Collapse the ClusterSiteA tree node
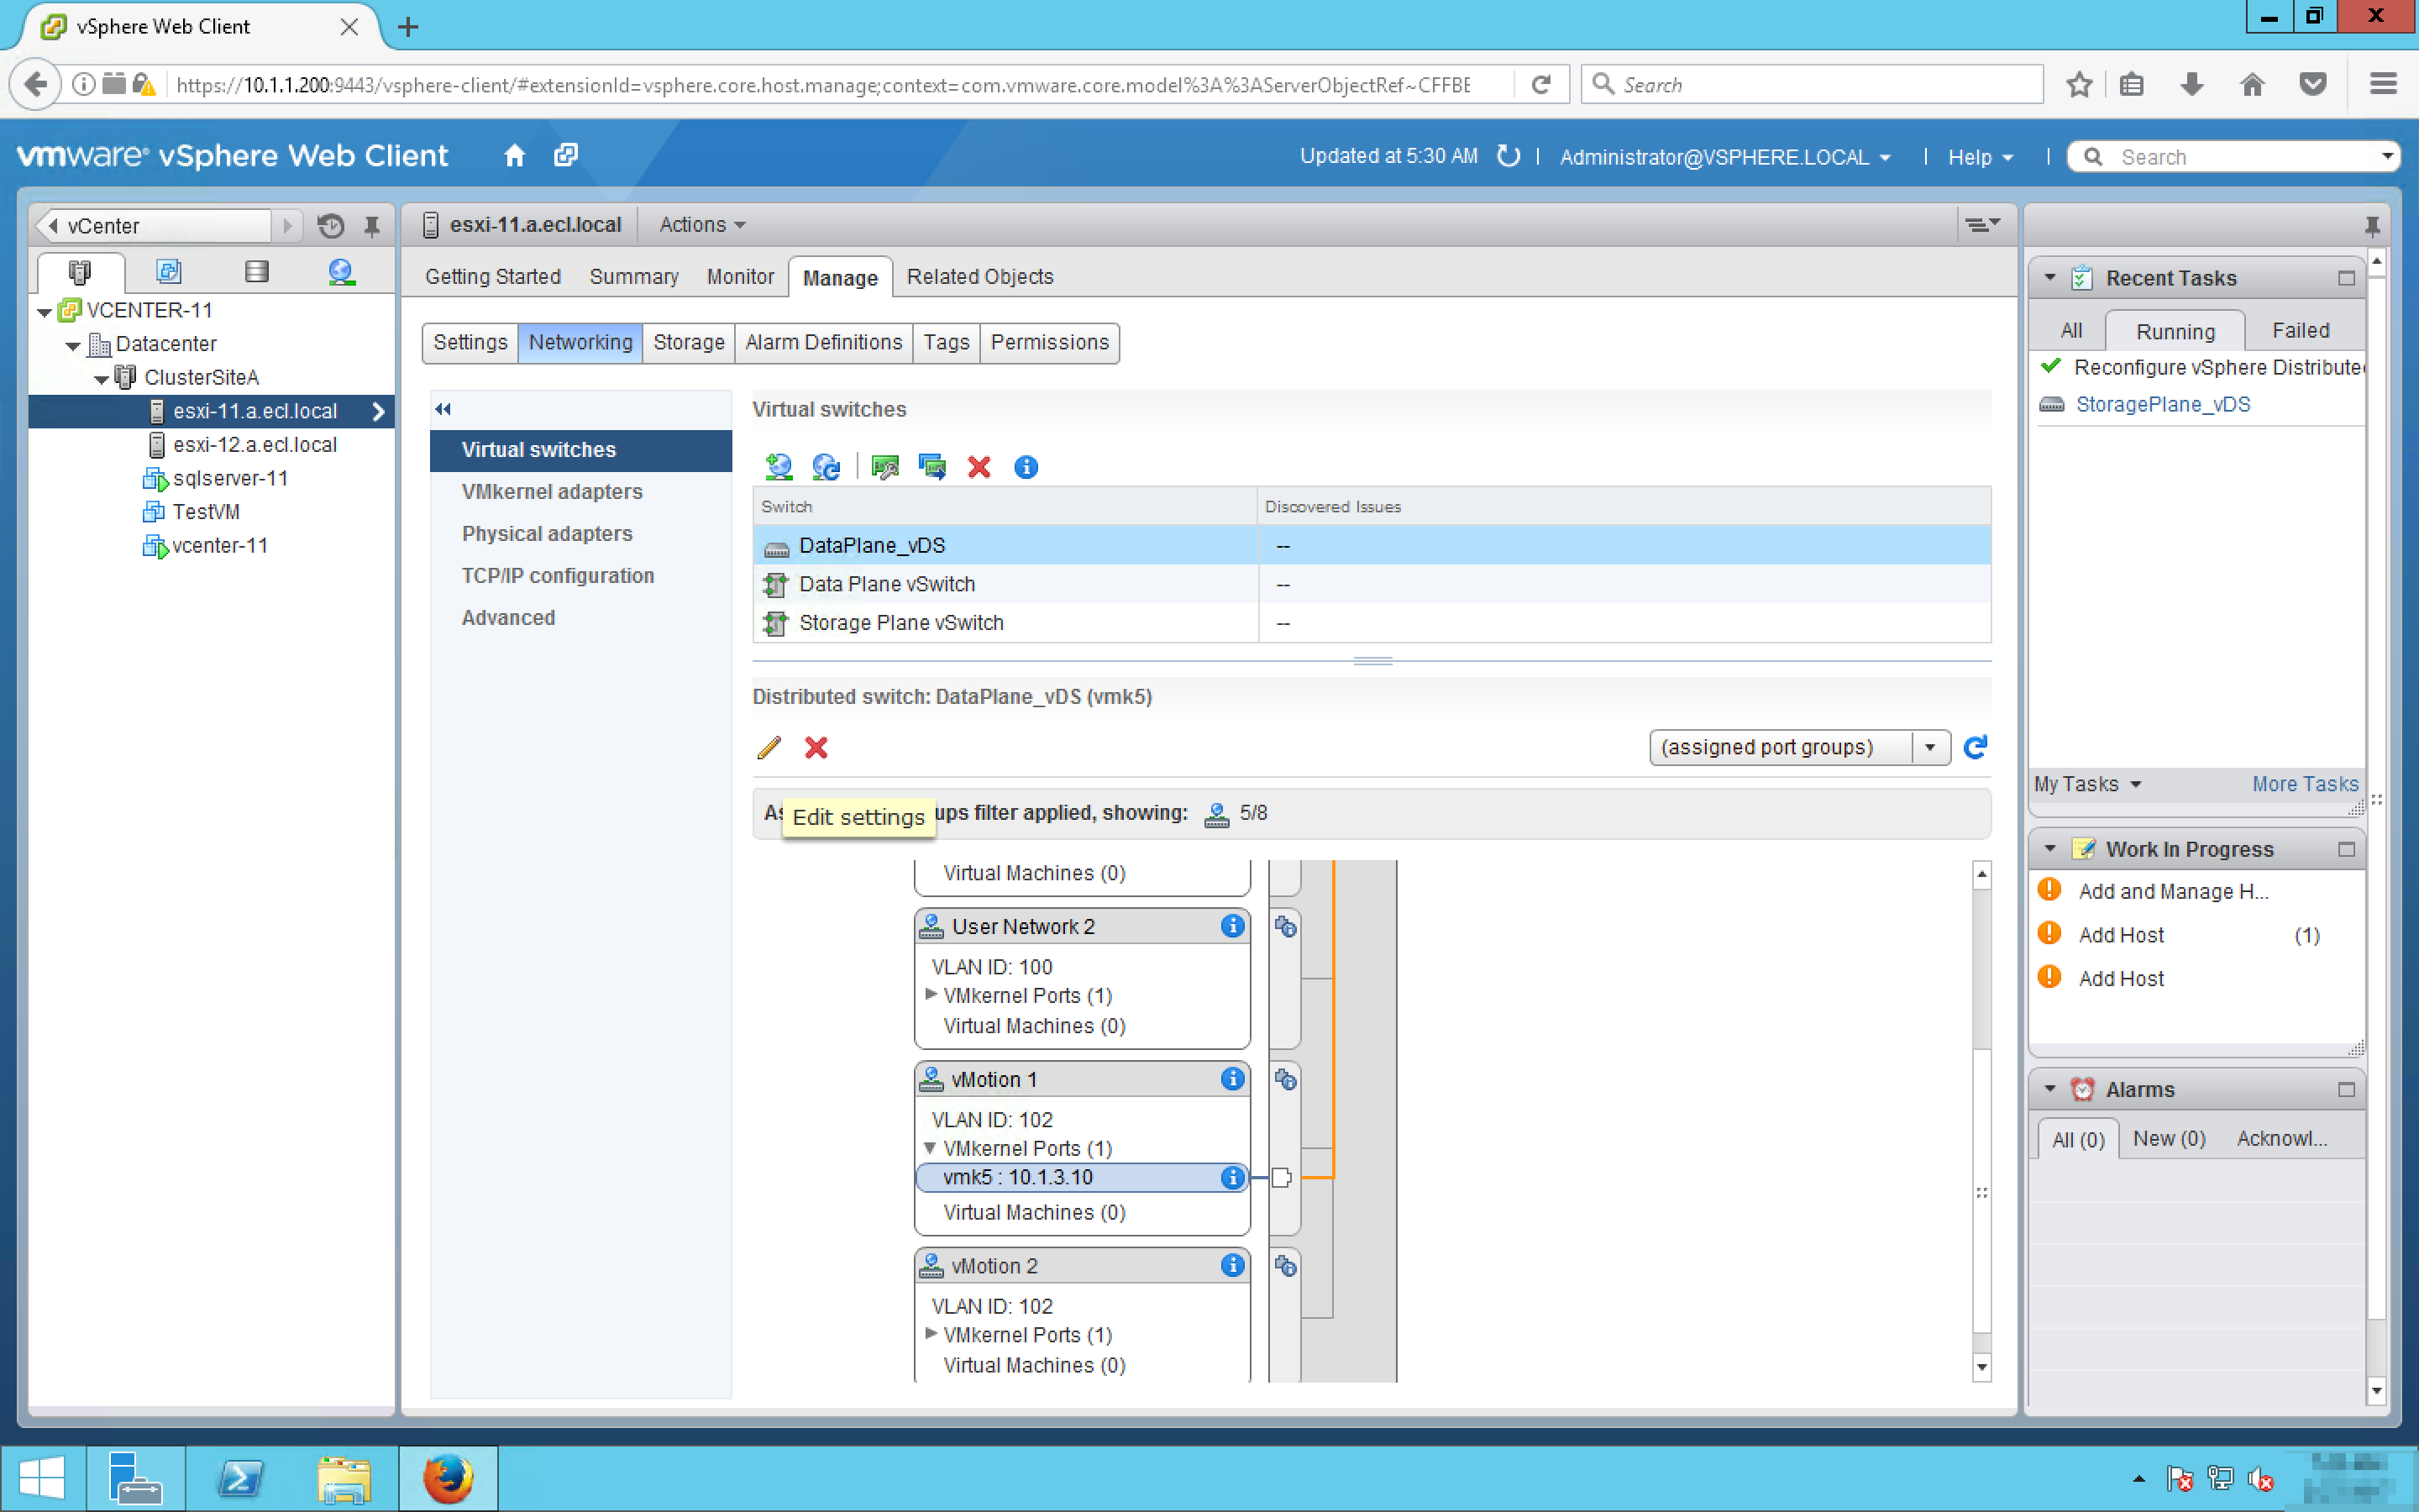The width and height of the screenshot is (2419, 1512). click(101, 379)
